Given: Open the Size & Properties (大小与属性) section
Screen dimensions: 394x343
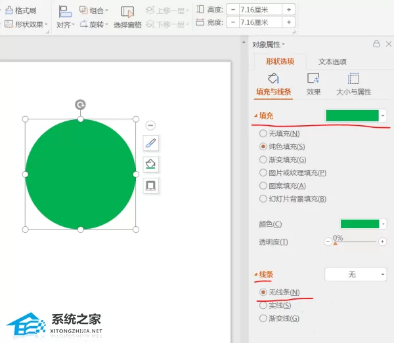Looking at the screenshot, I should pos(353,85).
